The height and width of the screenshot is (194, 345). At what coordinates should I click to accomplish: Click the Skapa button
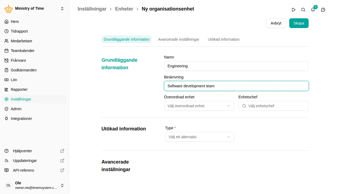[299, 23]
